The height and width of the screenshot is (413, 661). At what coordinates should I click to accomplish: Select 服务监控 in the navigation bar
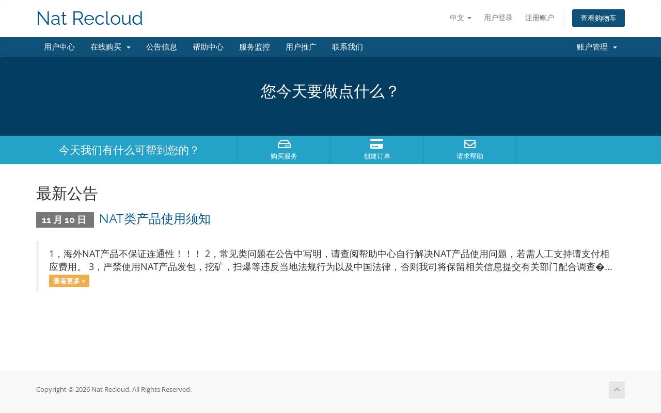coord(255,47)
